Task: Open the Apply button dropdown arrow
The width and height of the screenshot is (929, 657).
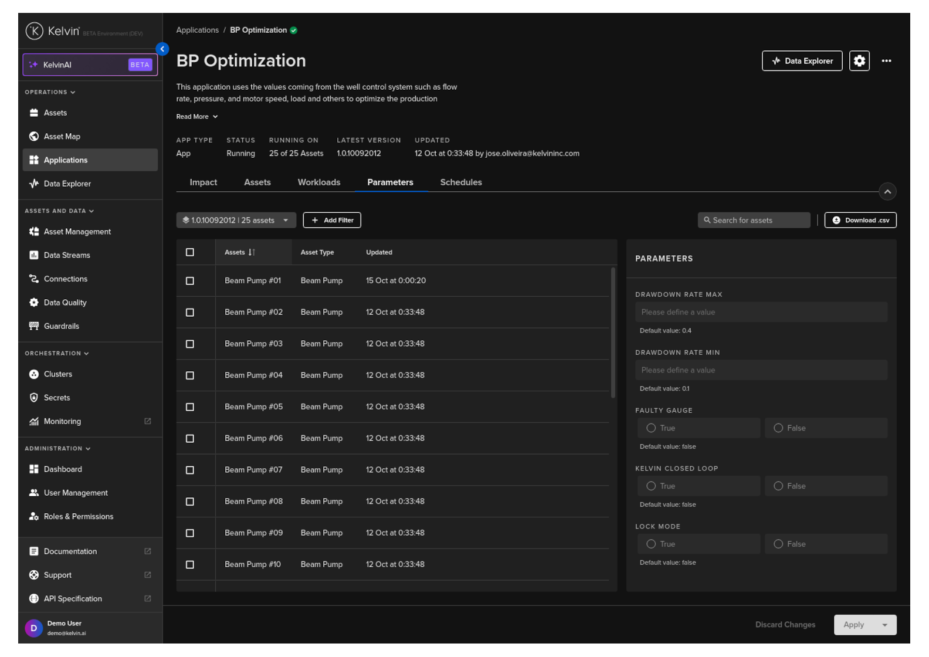Action: 884,625
